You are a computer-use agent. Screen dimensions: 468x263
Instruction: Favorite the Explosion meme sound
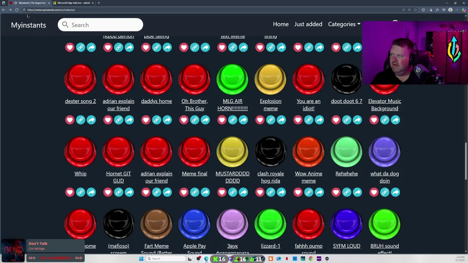pyautogui.click(x=260, y=120)
